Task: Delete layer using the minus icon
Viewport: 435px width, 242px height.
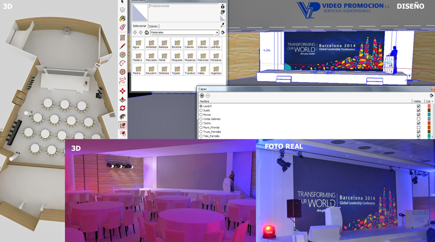Action: pyautogui.click(x=208, y=95)
